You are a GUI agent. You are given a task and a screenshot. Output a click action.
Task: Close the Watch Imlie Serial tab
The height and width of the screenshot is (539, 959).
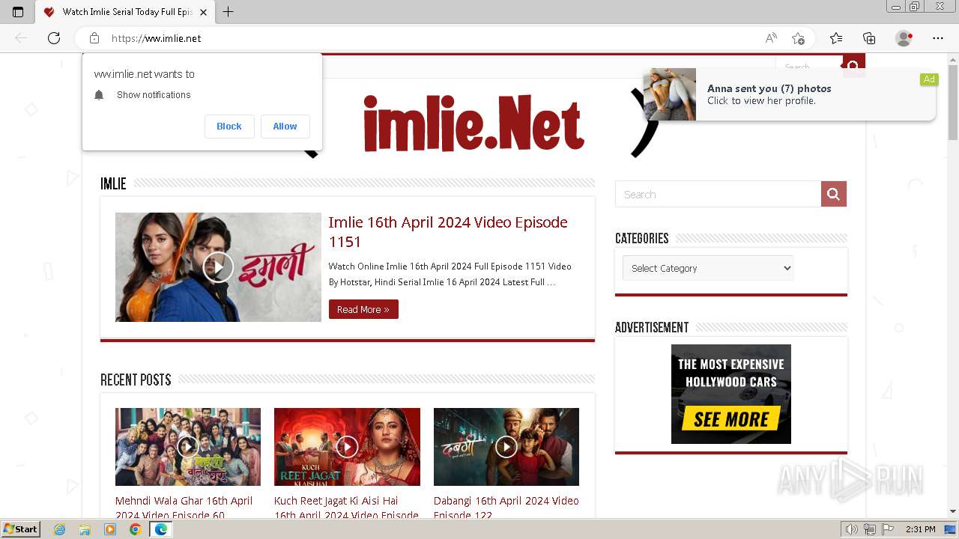(x=203, y=12)
